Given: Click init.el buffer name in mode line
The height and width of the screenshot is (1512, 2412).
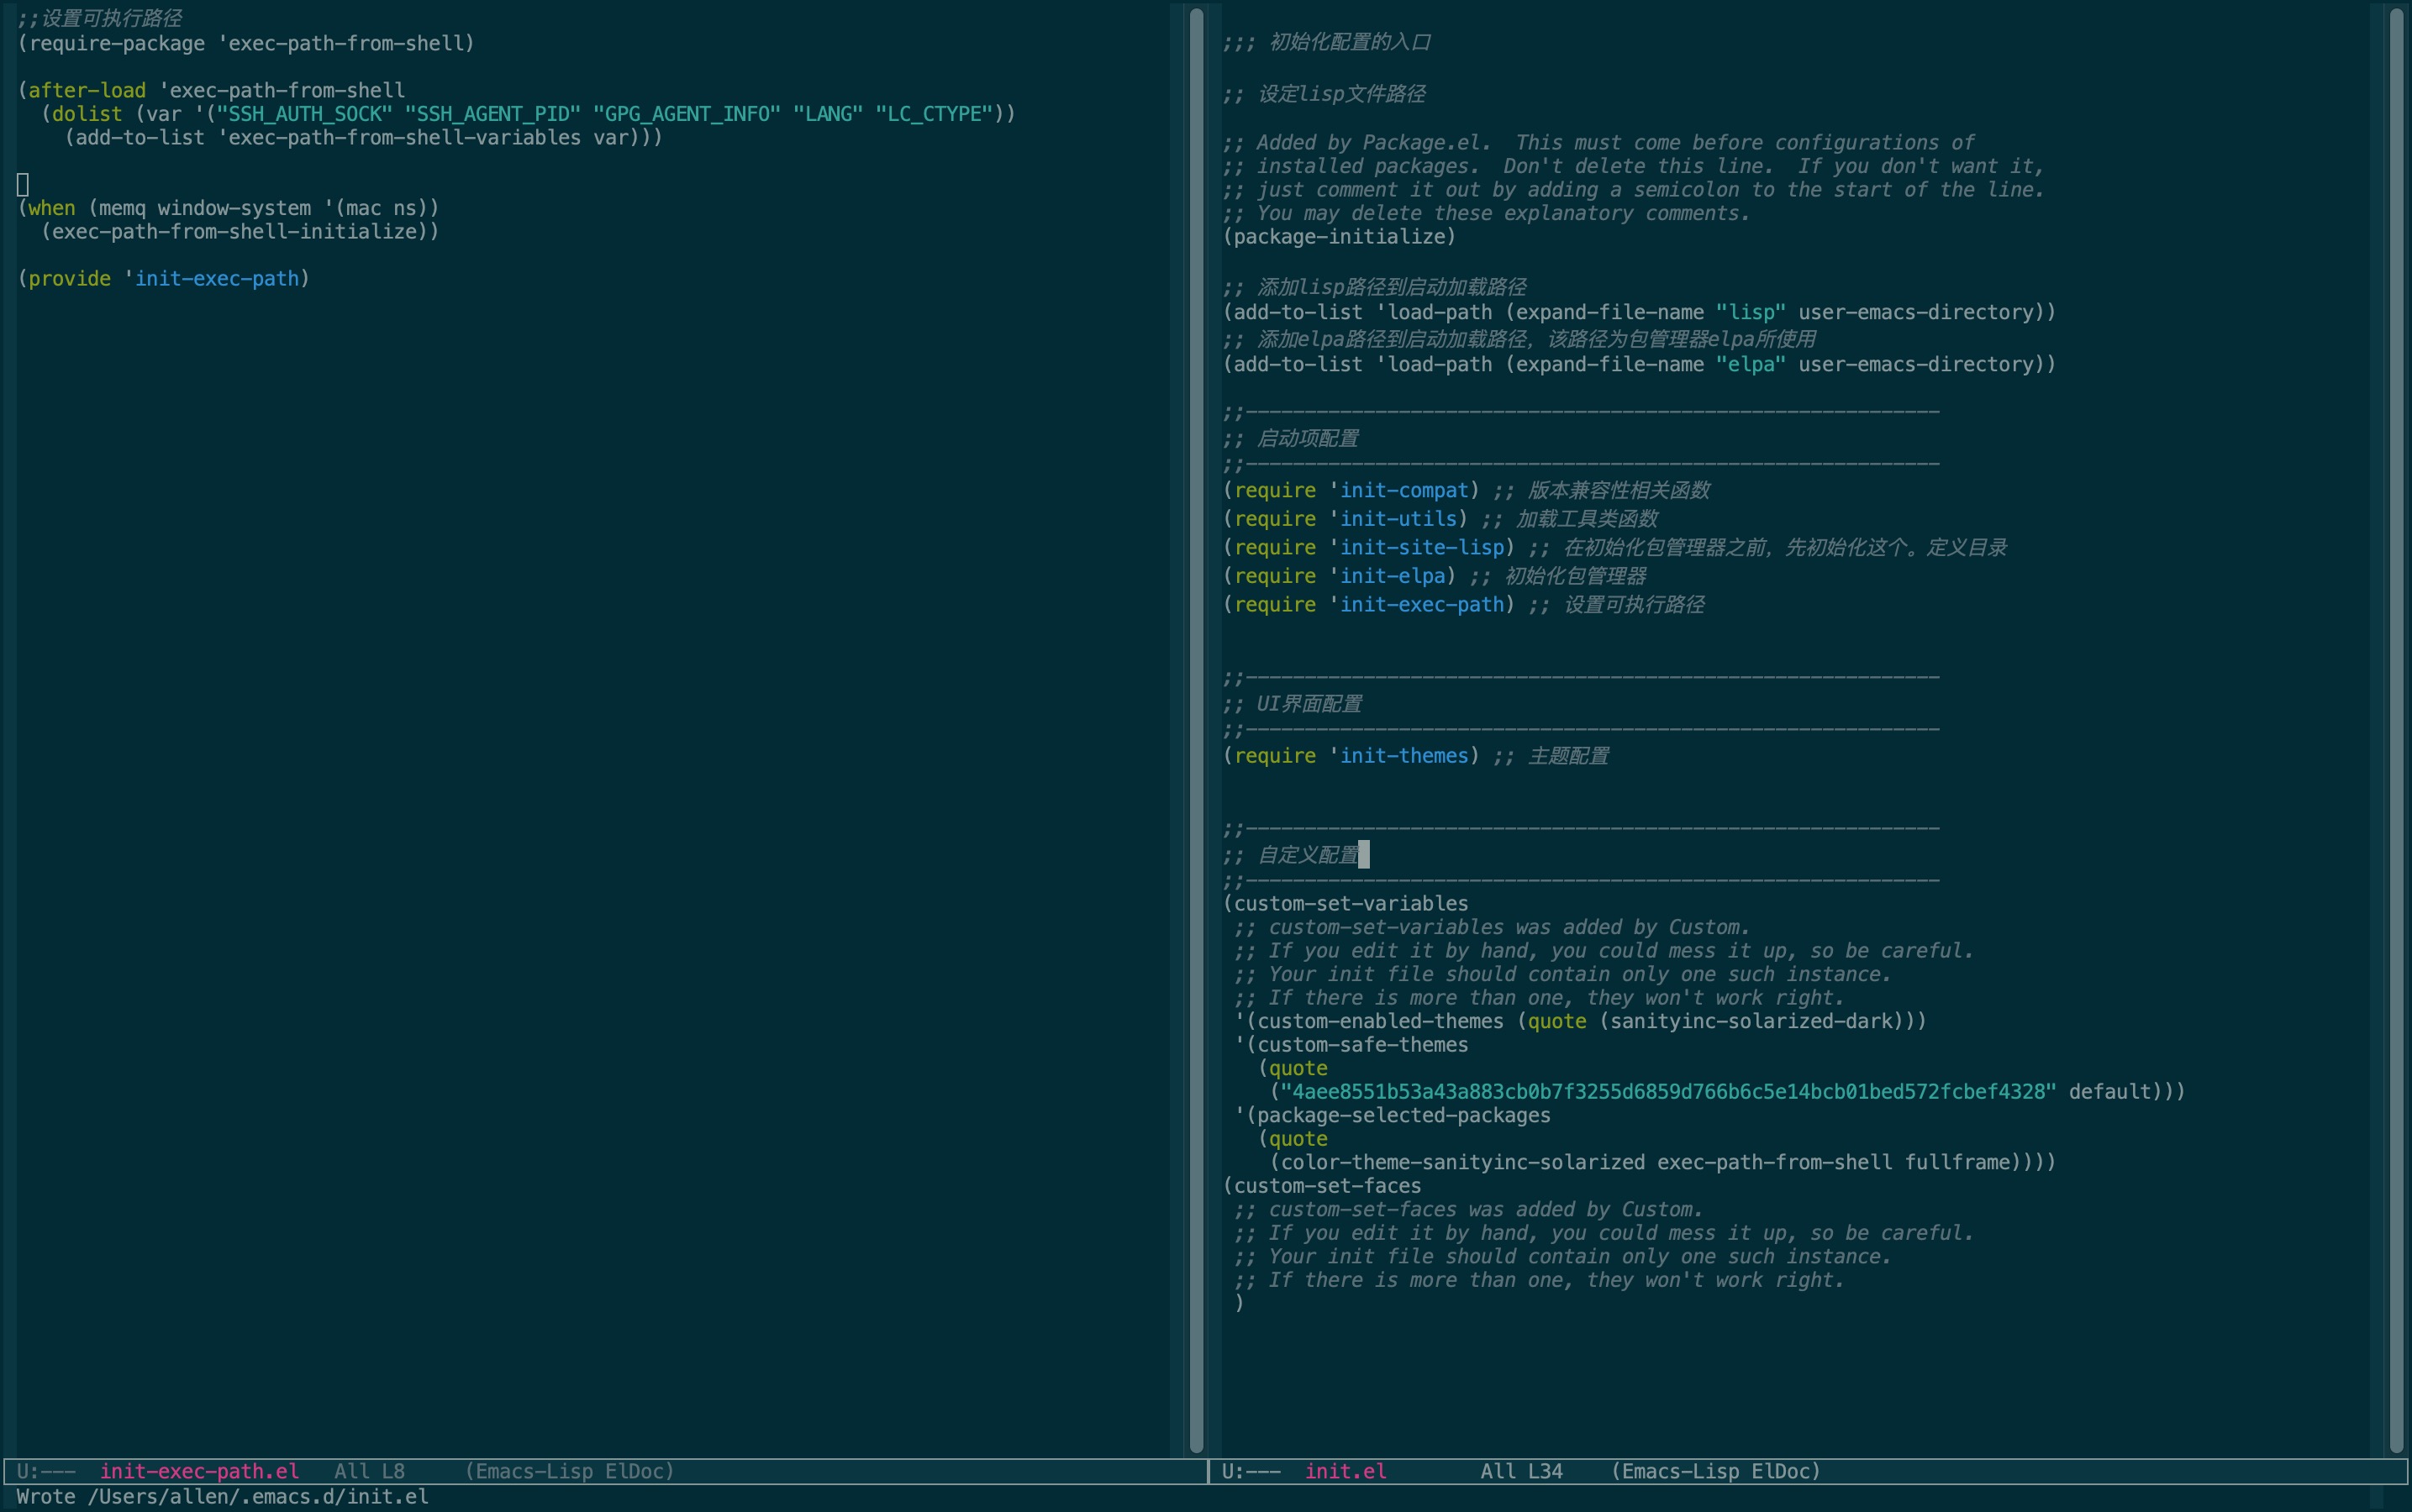Looking at the screenshot, I should coord(1346,1471).
